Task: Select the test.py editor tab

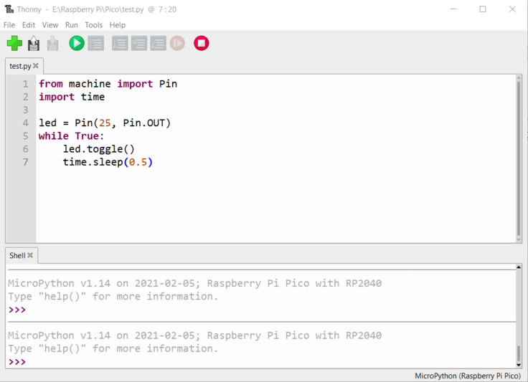Action: click(20, 66)
